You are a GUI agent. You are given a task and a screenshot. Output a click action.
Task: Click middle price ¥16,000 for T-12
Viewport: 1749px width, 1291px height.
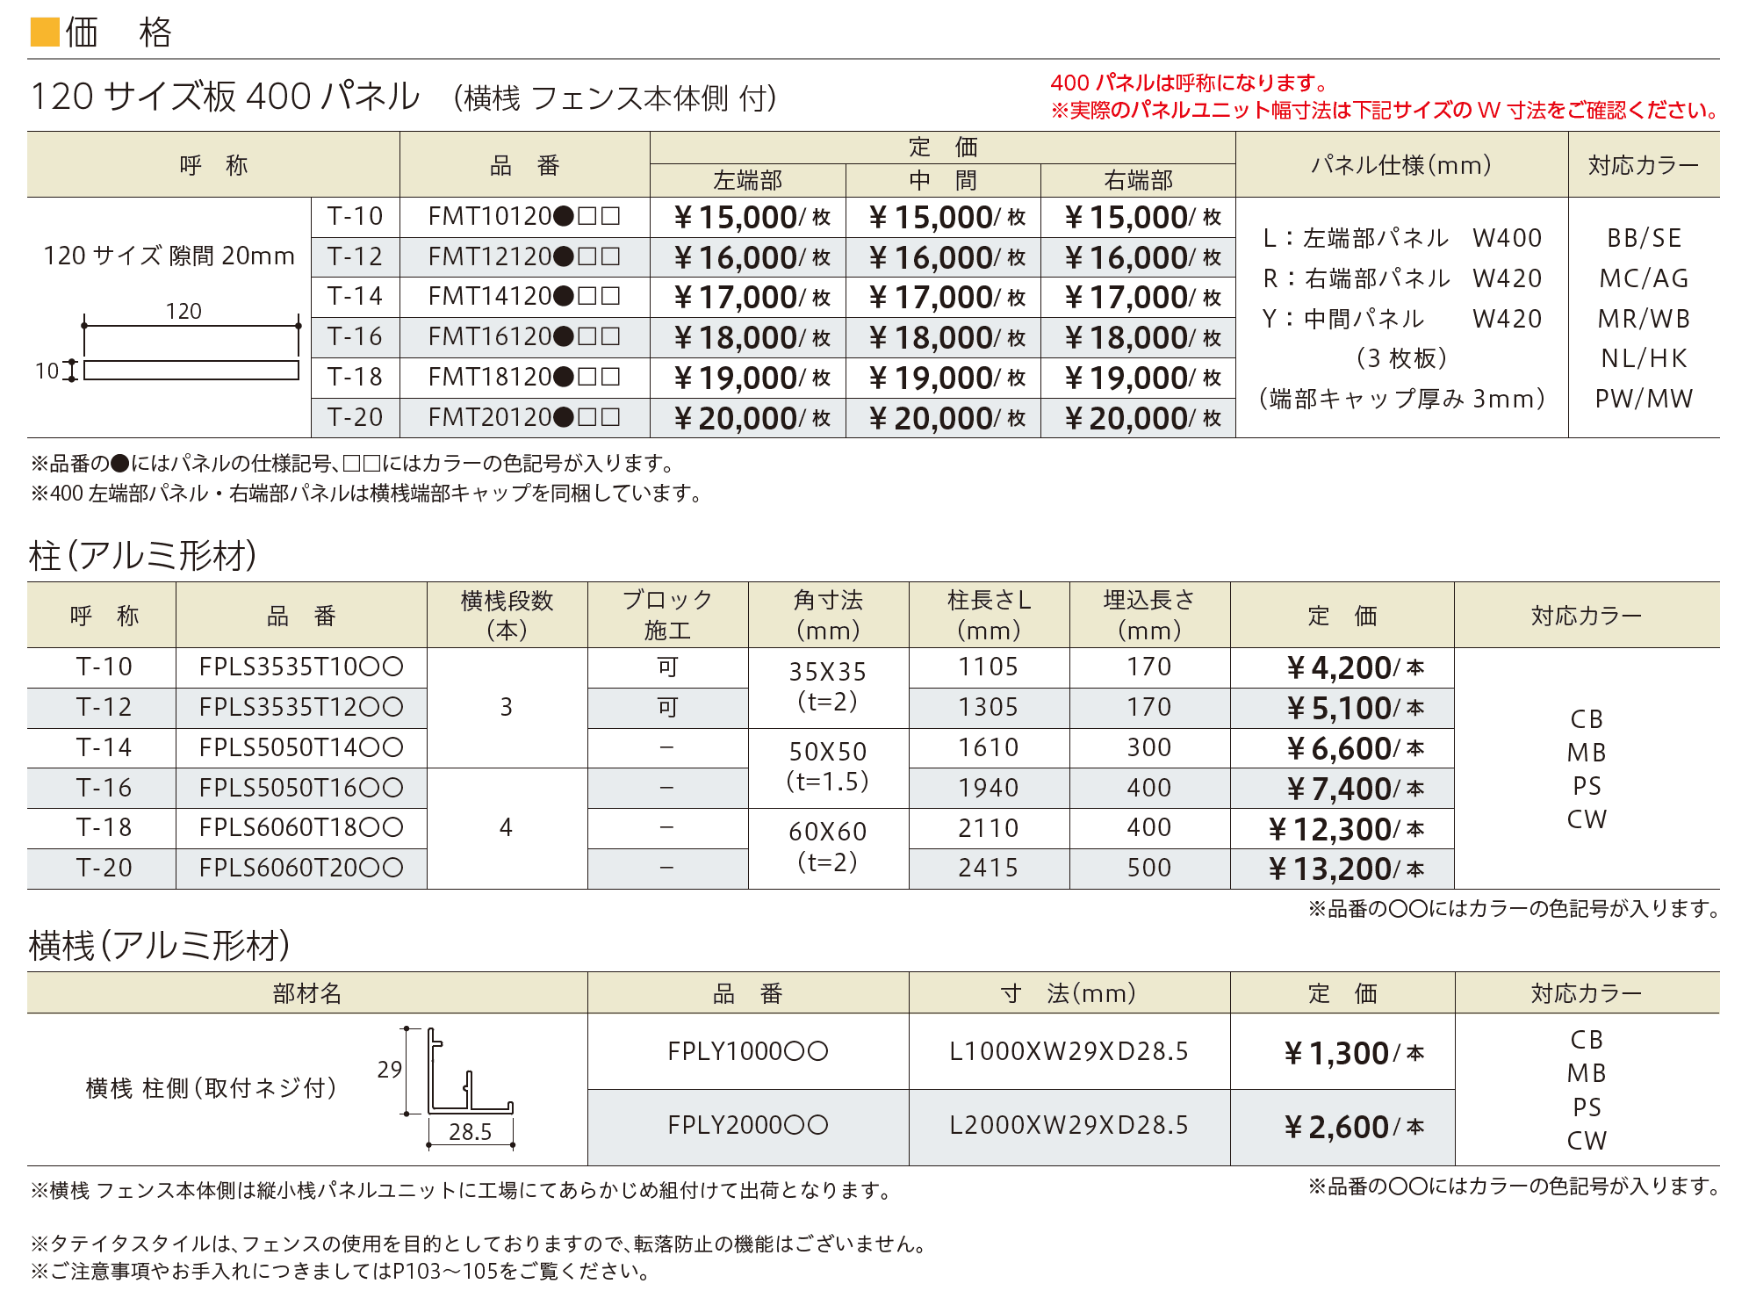click(947, 257)
